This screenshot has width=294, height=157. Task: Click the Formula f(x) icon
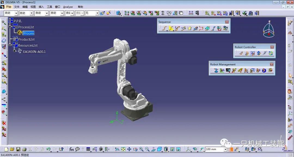71,149
